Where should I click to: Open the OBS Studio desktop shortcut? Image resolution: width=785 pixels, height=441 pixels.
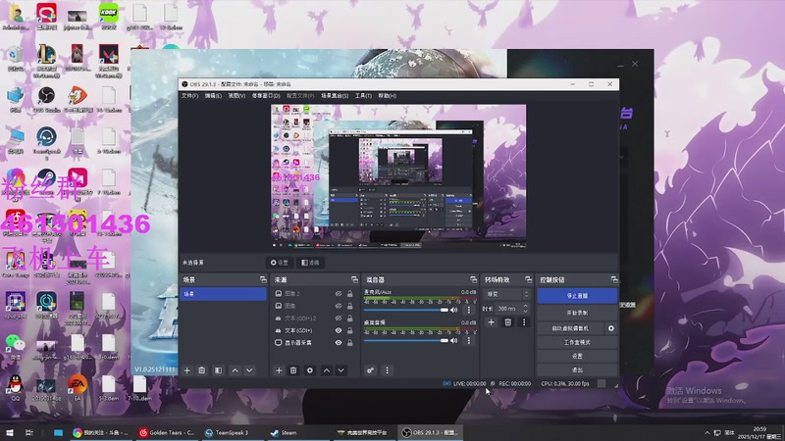coord(46,99)
